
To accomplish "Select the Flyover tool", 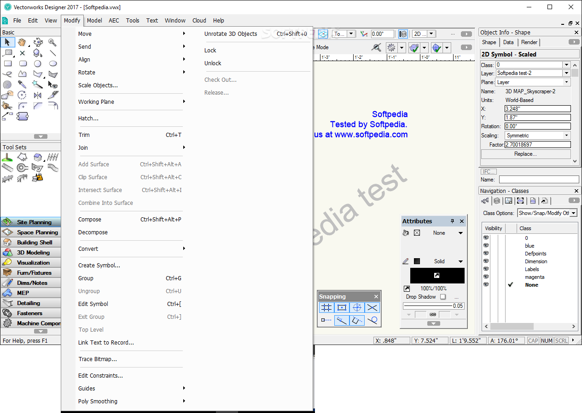I will pyautogui.click(x=38, y=42).
